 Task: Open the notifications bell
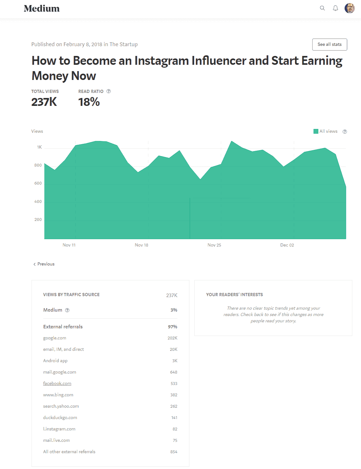point(335,8)
